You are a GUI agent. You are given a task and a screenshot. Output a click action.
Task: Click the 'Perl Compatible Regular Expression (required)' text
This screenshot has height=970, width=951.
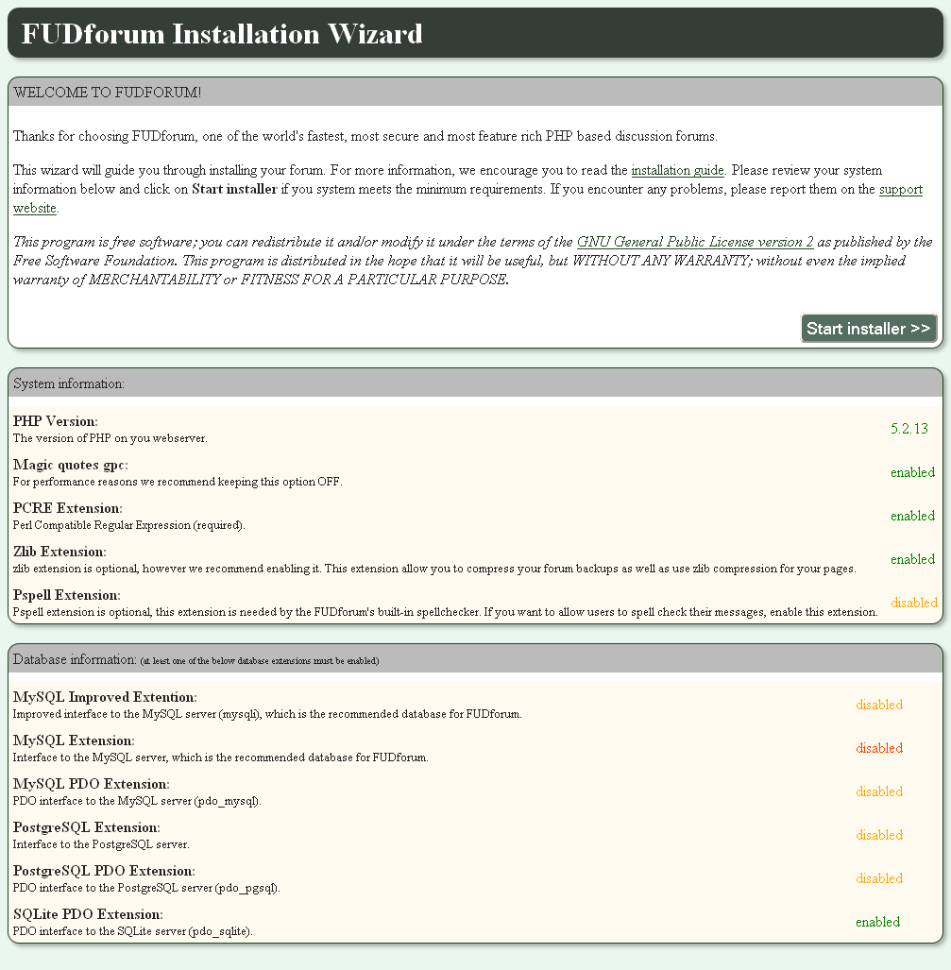tap(128, 525)
